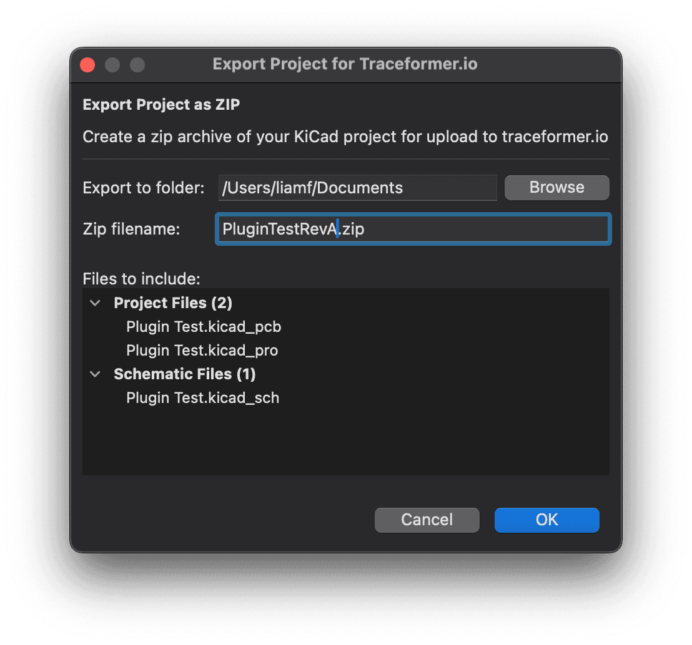The image size is (692, 645).
Task: Confirm export with OK
Action: pos(546,520)
